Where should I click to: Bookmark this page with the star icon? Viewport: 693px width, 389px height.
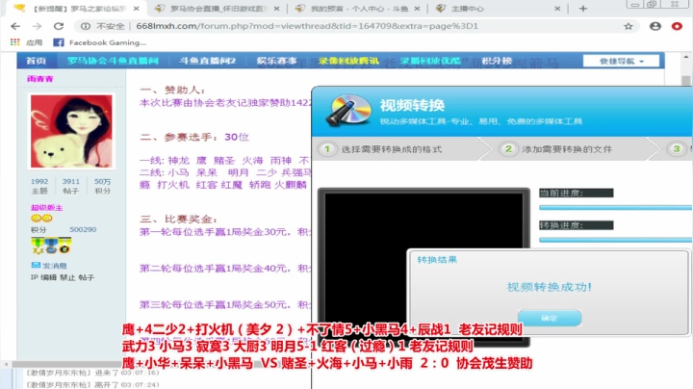click(628, 26)
